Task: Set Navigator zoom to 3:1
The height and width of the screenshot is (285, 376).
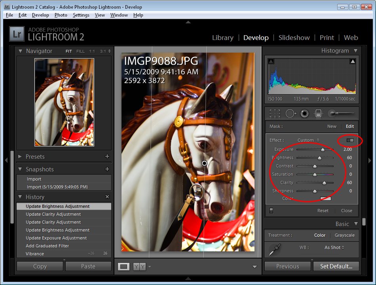Action: 103,51
